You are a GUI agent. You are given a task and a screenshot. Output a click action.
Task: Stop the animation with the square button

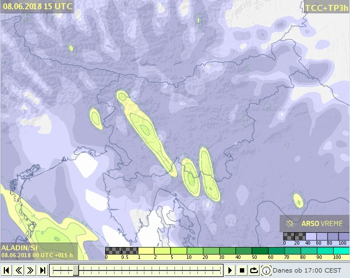pyautogui.click(x=242, y=270)
